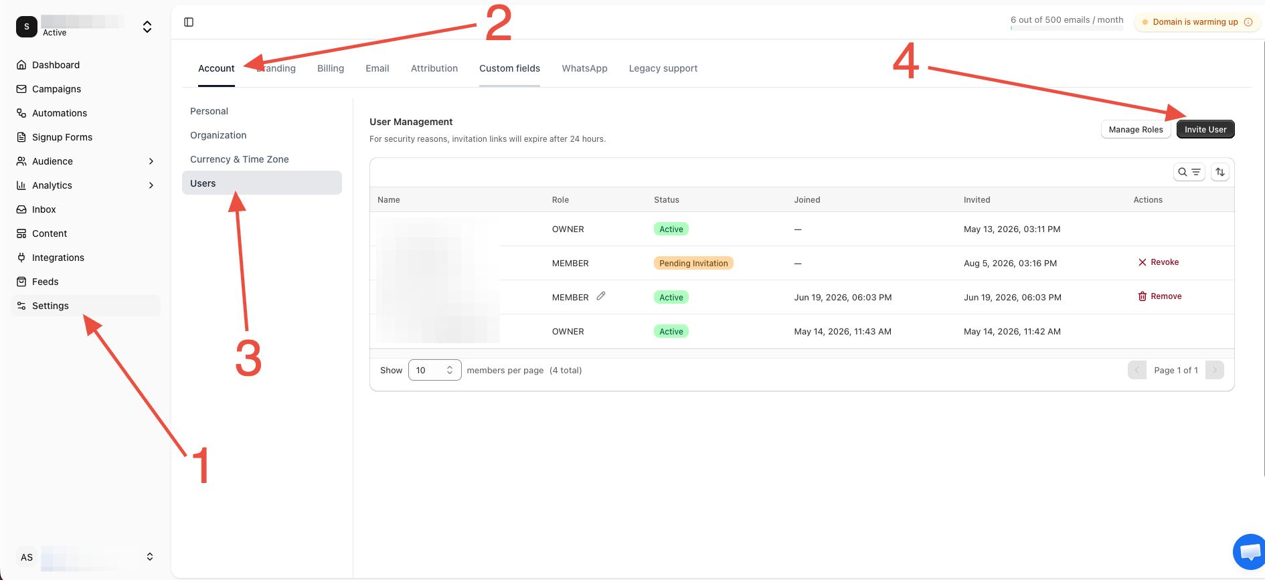Remove the active member
Viewport: 1265px width, 580px height.
point(1160,296)
